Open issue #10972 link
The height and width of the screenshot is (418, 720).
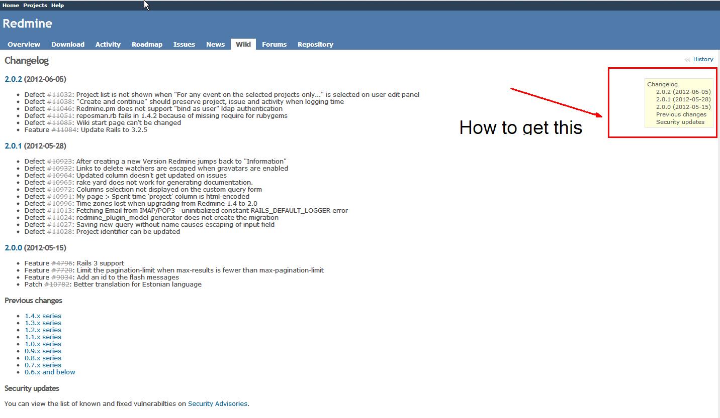point(60,189)
